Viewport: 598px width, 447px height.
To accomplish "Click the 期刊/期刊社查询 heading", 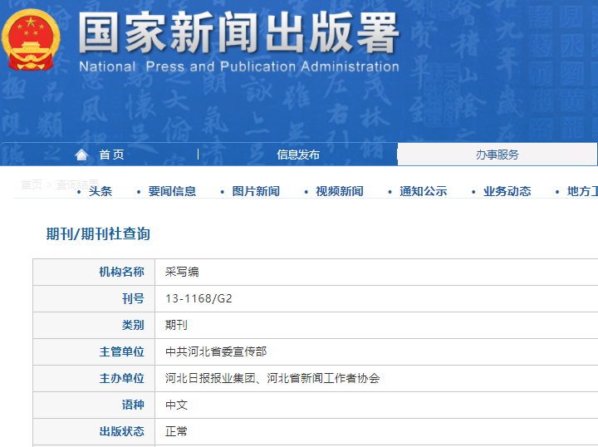I will (x=98, y=234).
